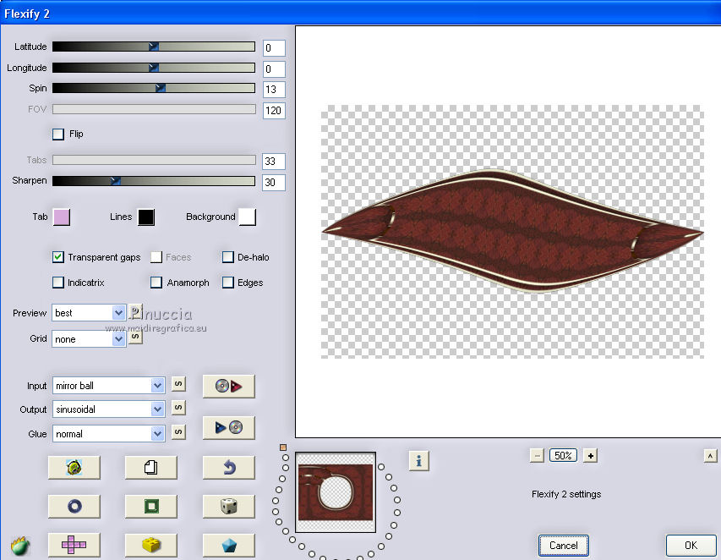Image resolution: width=721 pixels, height=560 pixels.
Task: Click the 50% zoom level button
Action: pos(563,456)
